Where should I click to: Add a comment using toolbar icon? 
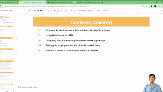[75, 11]
